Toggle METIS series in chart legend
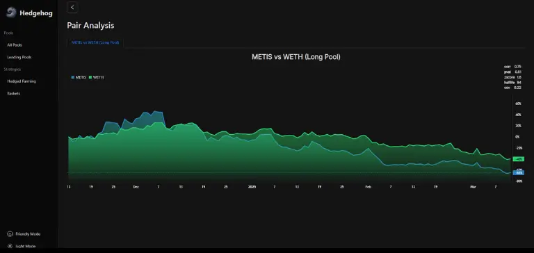The image size is (534, 253). click(x=79, y=77)
